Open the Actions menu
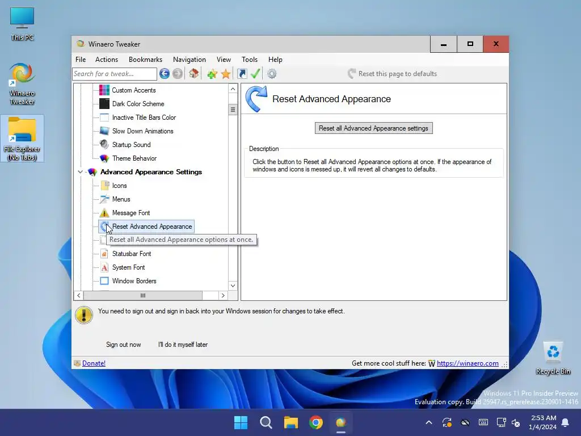Viewport: 581px width, 436px height. pyautogui.click(x=106, y=59)
